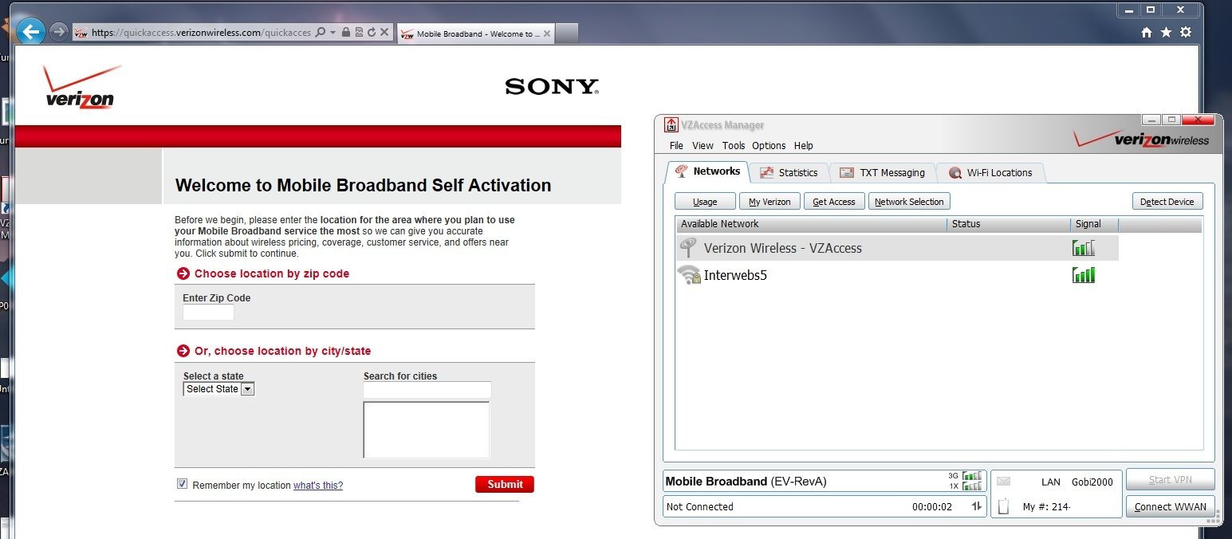The image size is (1232, 539).
Task: Click the SONY logo on the web page
Action: (552, 86)
